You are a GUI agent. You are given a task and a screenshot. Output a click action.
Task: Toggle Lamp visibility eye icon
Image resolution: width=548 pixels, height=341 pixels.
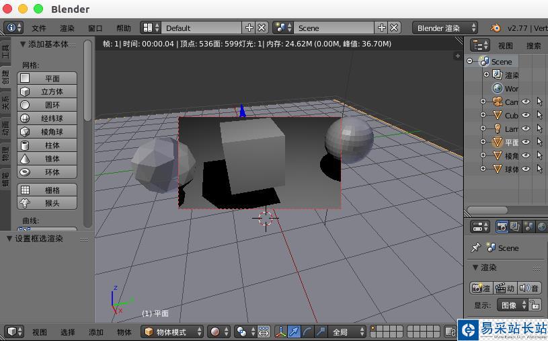[x=526, y=128]
